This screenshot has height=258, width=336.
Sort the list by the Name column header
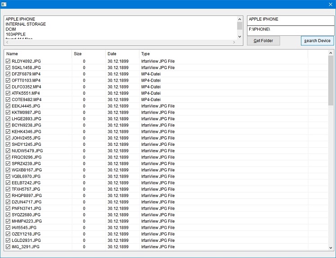click(x=38, y=54)
